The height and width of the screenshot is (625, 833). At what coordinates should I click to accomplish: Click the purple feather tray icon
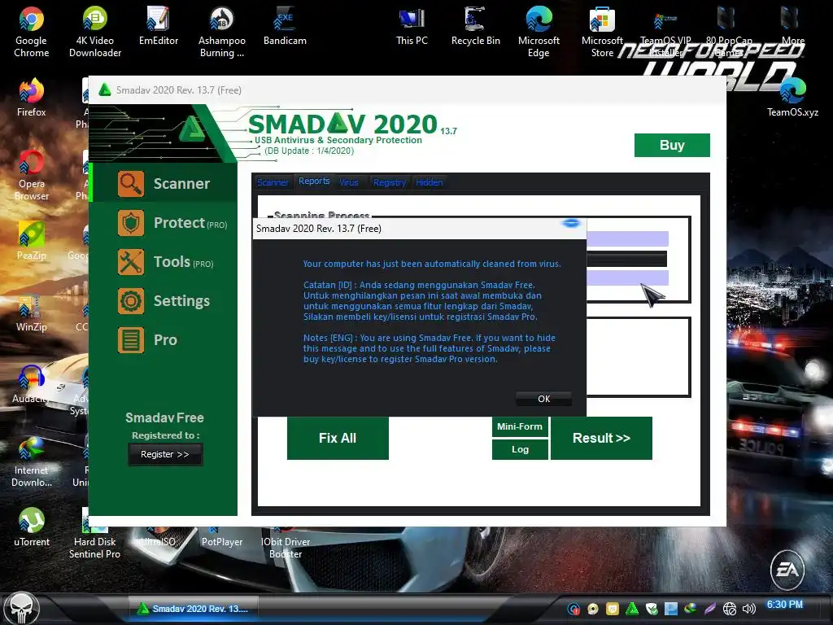click(710, 609)
